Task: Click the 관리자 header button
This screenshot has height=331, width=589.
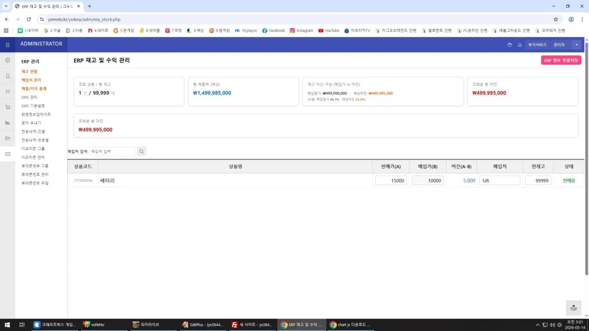Action: [559, 45]
